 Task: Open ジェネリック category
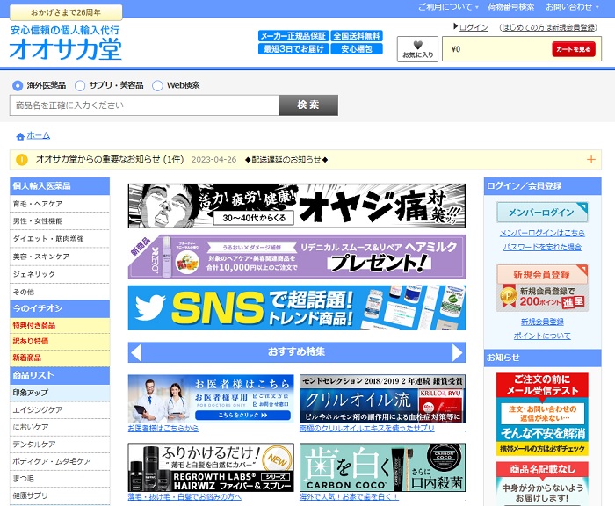(x=60, y=274)
